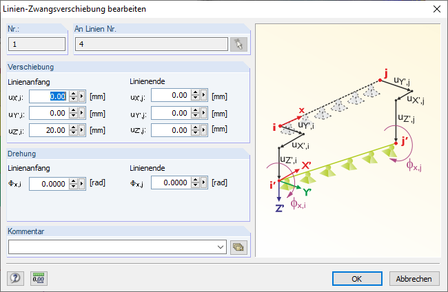
Task: Open the flyout arrow beside uY',j field
Action: (x=204, y=114)
